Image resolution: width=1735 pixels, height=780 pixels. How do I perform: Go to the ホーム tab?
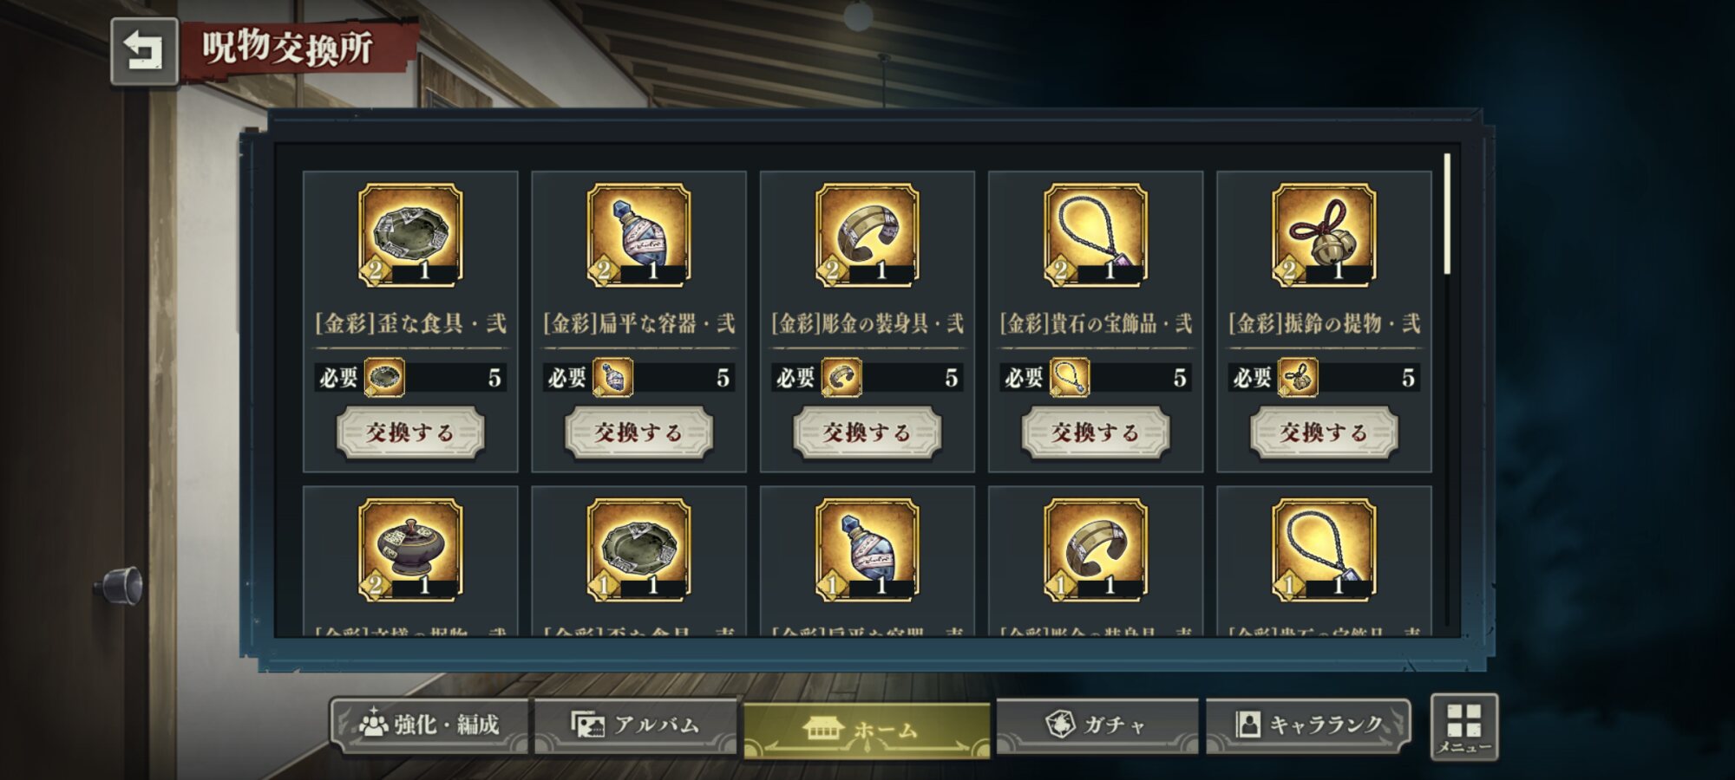(867, 730)
